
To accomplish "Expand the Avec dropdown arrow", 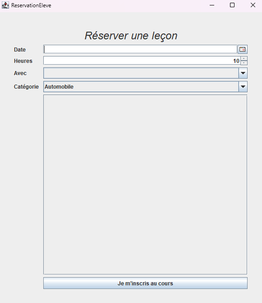I will (x=243, y=73).
